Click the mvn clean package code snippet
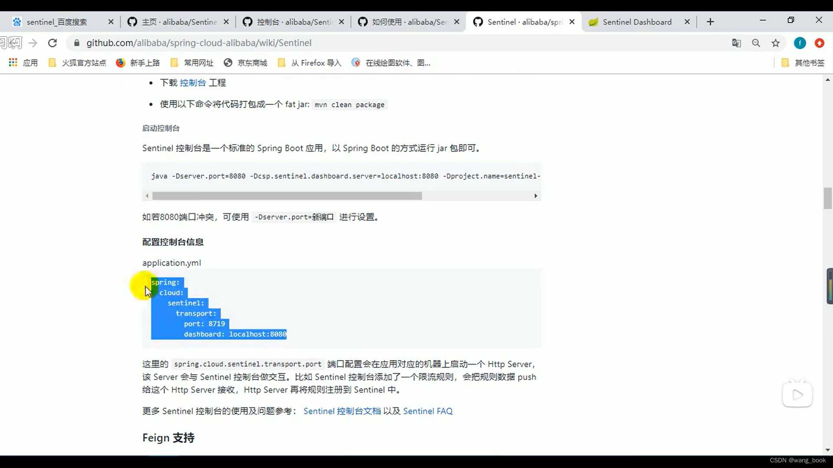Viewport: 833px width, 468px height. (x=350, y=105)
